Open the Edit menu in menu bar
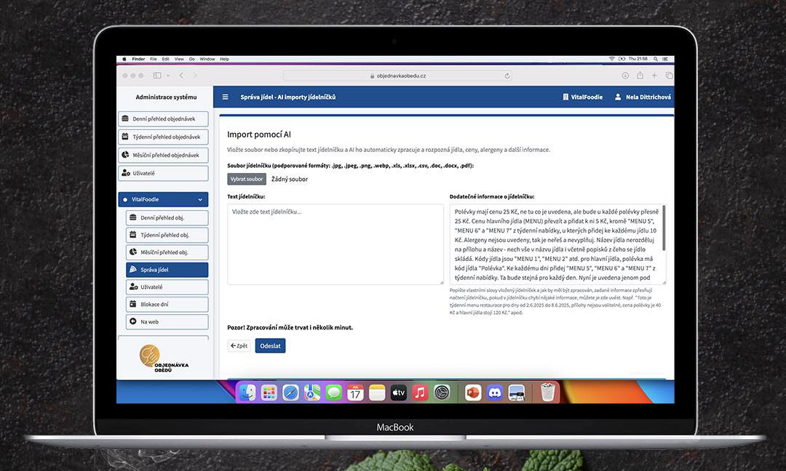The image size is (786, 471). coord(166,59)
